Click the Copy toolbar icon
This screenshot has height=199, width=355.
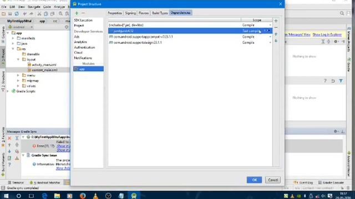[x=45, y=14]
